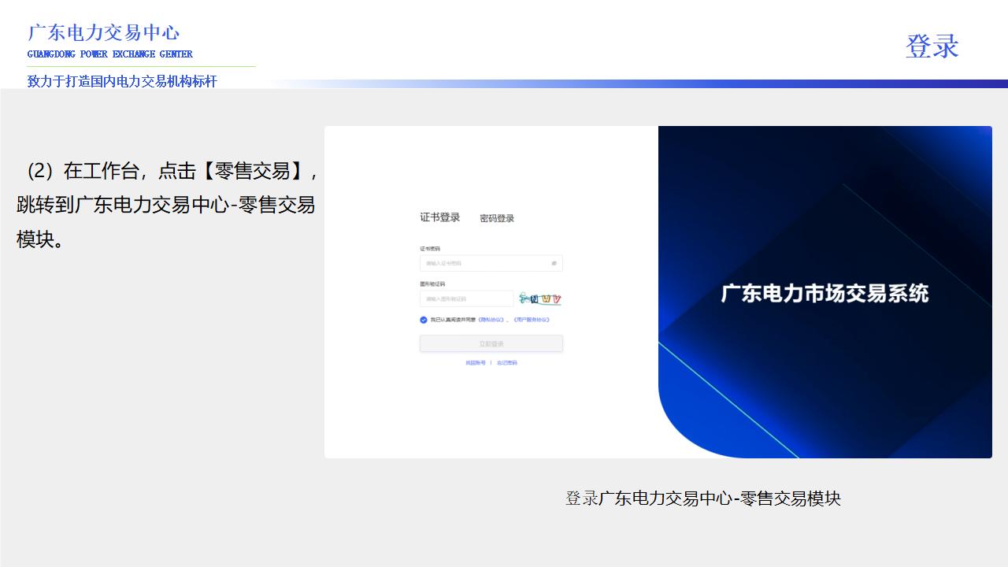Click the GUANGDONG POWER EXCHANGE CENTER subtitle

(110, 54)
